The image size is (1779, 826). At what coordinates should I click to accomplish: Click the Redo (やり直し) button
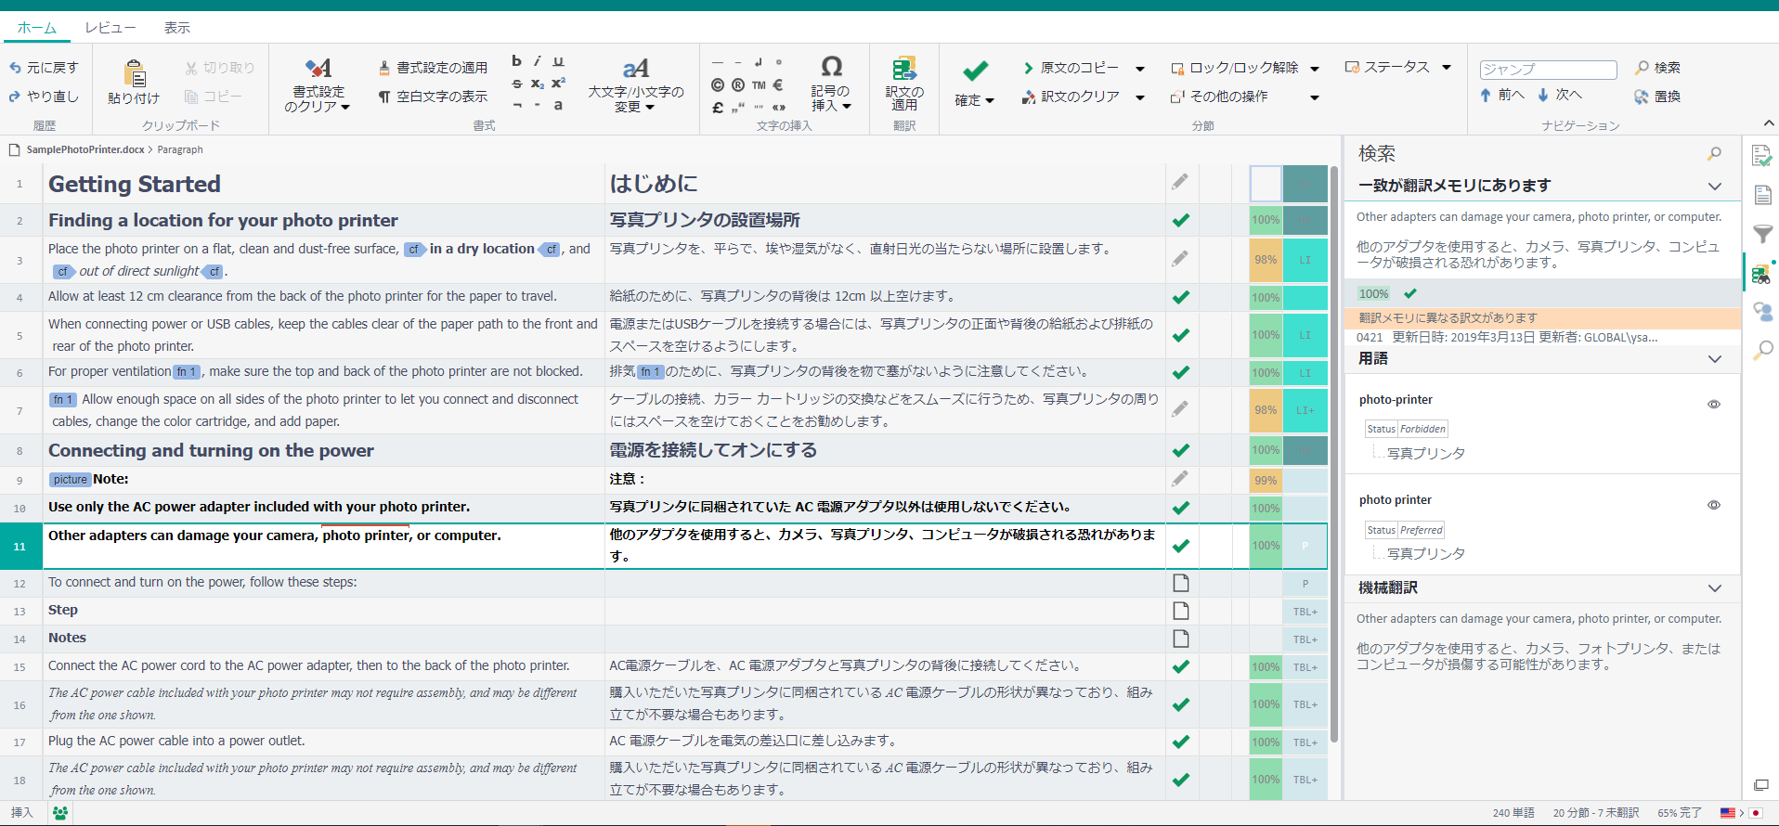(x=44, y=97)
